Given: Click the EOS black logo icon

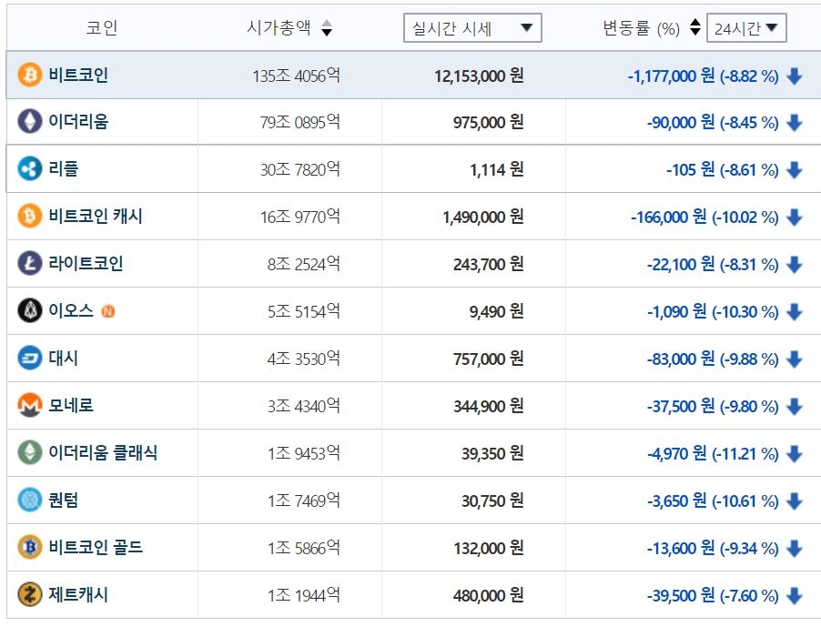Looking at the screenshot, I should [30, 311].
